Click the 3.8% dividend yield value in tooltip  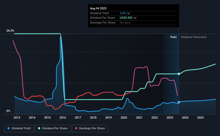pyautogui.click(x=123, y=13)
